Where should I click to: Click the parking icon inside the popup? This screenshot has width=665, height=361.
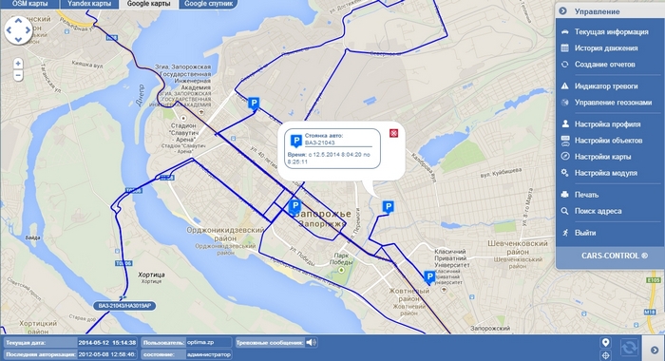295,142
